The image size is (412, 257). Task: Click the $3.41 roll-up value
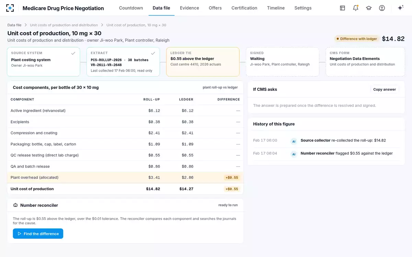[154, 178]
